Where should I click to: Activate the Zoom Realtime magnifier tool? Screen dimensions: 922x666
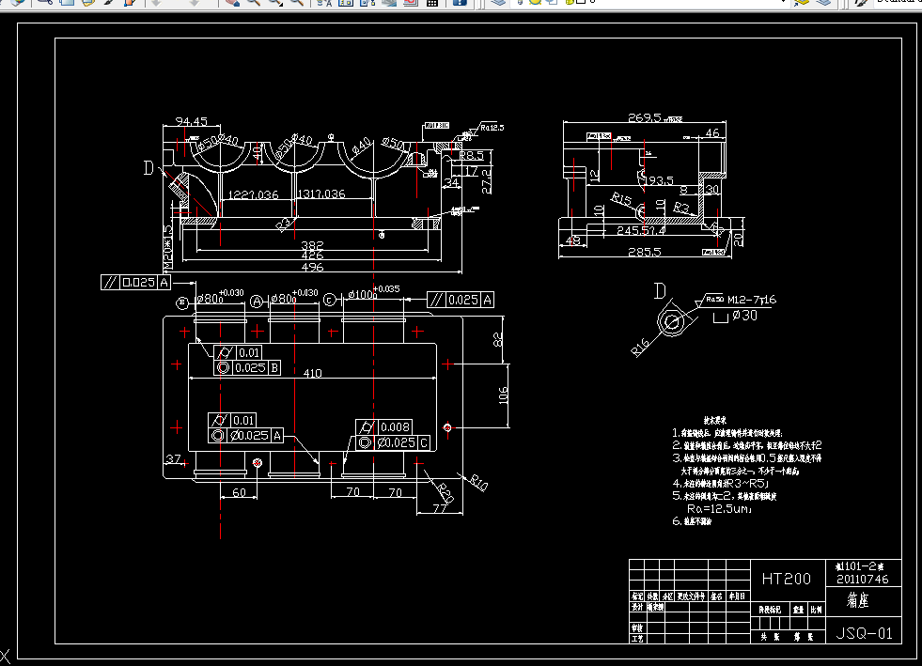pyautogui.click(x=254, y=2)
